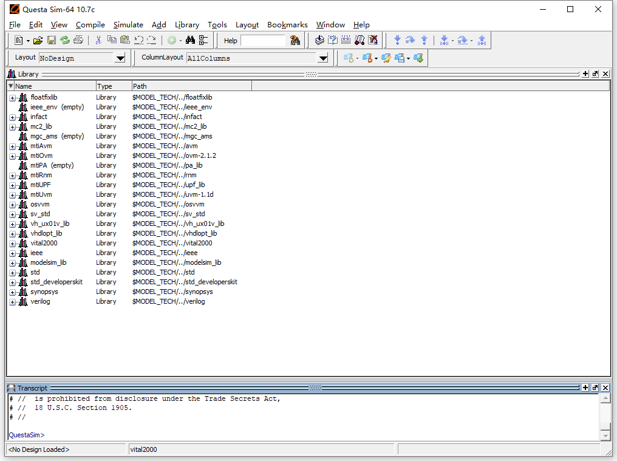Click the <No Design Loaded> status text
The height and width of the screenshot is (461, 617).
click(x=39, y=449)
